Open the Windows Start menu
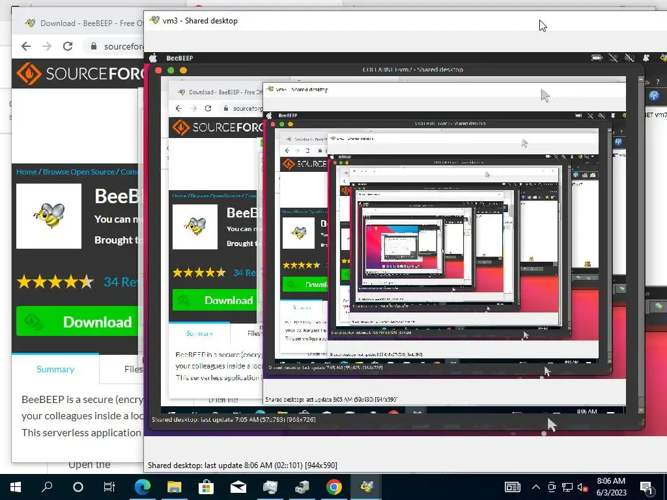667x500 pixels. (x=16, y=487)
